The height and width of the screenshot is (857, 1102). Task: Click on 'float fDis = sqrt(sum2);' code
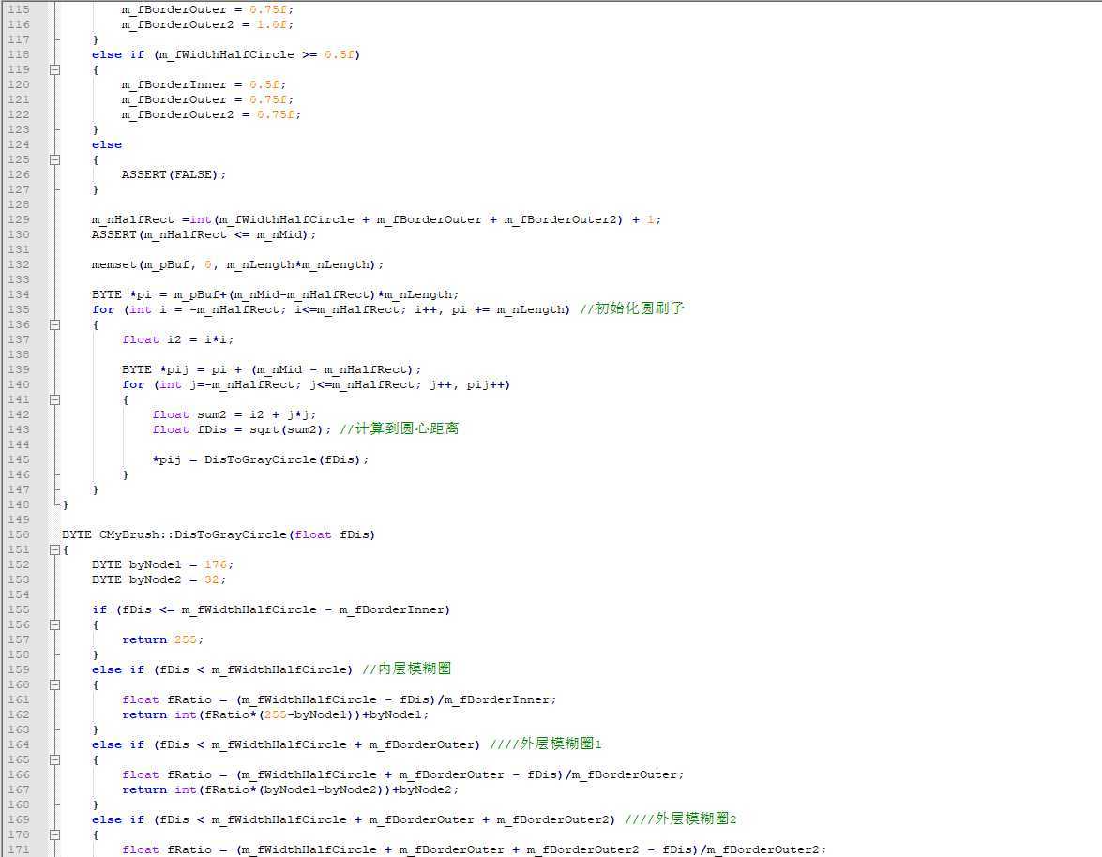242,429
